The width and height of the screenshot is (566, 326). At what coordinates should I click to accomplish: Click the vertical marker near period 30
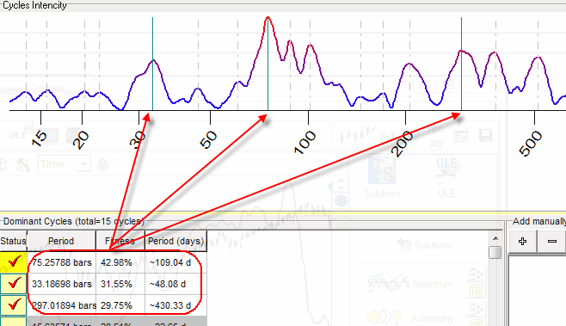coord(153,63)
